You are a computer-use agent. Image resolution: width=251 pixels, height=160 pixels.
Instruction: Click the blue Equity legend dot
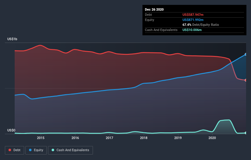coord(30,150)
